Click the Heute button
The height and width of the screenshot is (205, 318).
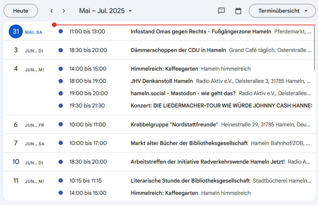point(21,11)
